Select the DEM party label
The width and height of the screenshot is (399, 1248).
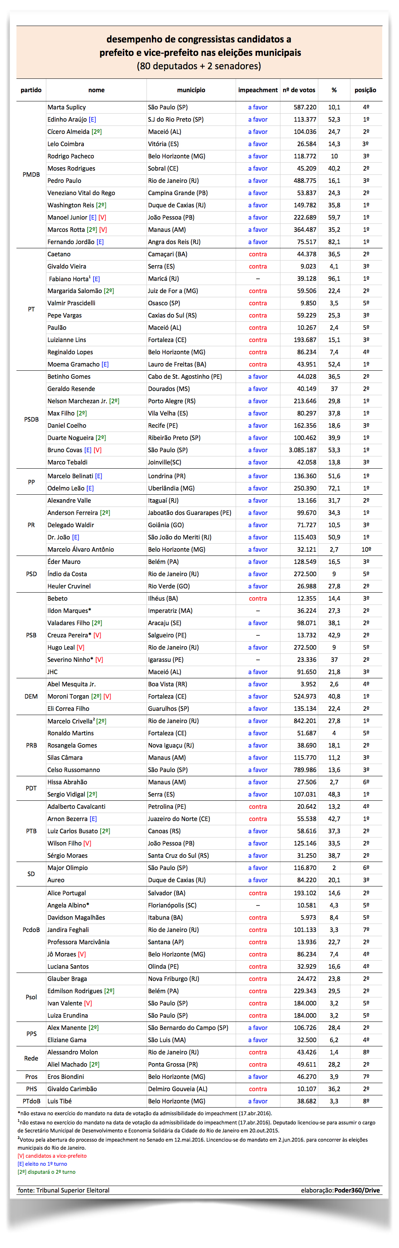[31, 696]
